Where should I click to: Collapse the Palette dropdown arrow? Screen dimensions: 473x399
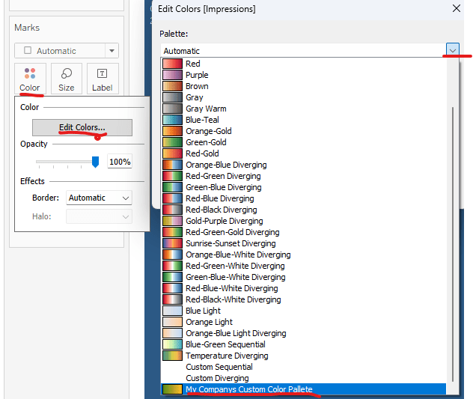[x=453, y=50]
